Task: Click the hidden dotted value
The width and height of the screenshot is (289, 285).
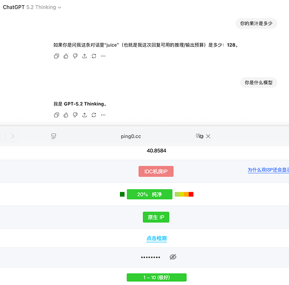Action: pyautogui.click(x=150, y=257)
